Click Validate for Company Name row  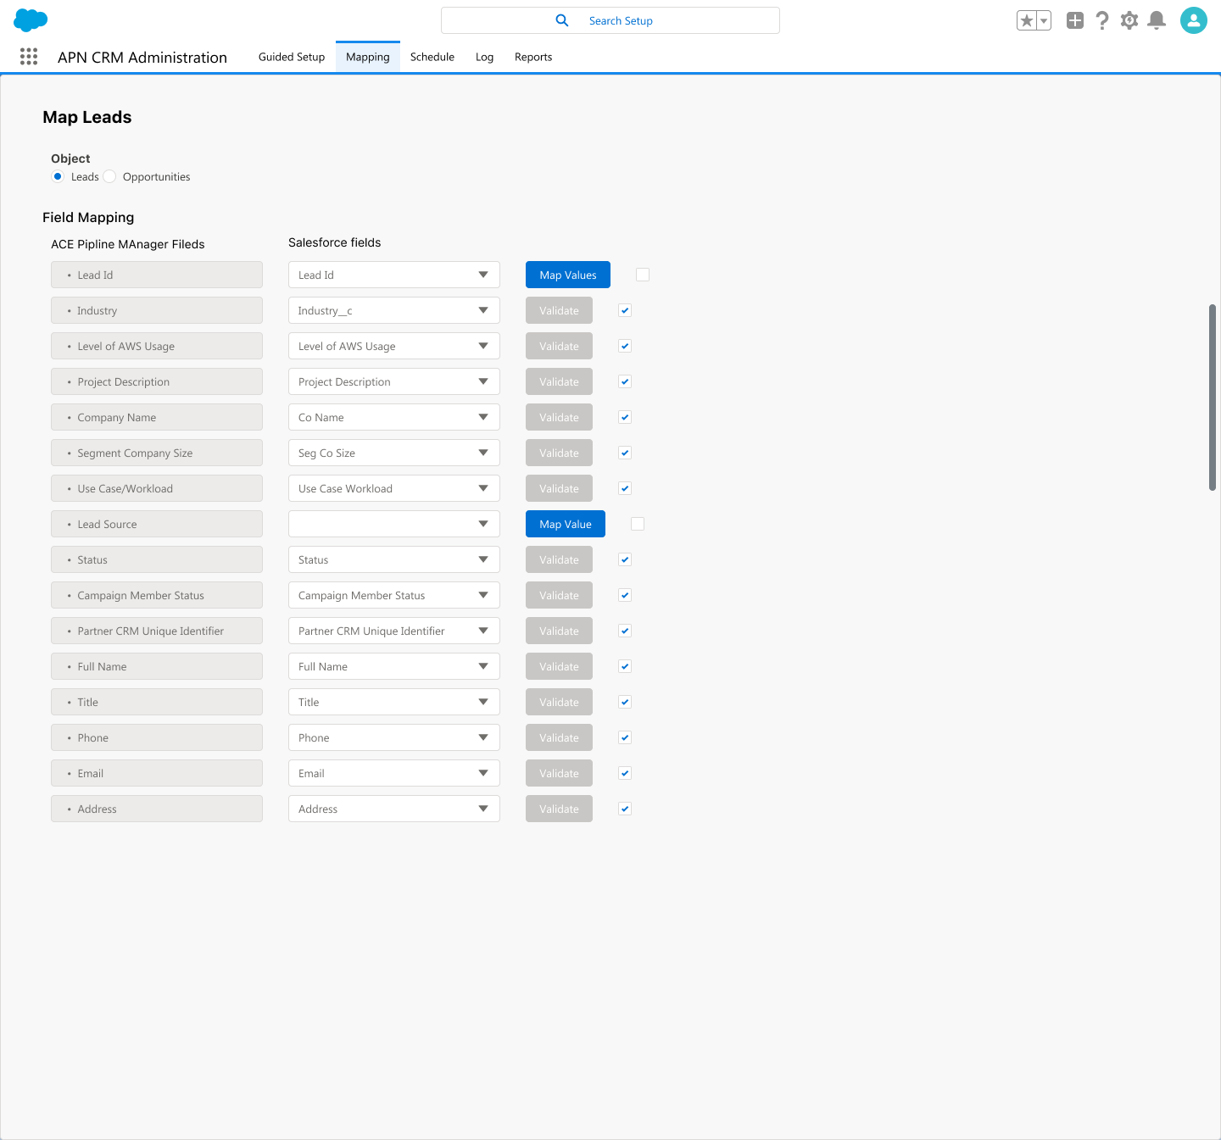pyautogui.click(x=559, y=417)
